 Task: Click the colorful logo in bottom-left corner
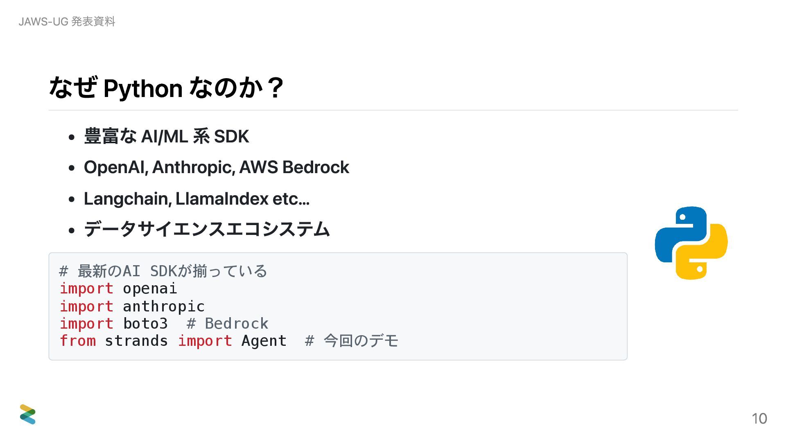tap(28, 414)
